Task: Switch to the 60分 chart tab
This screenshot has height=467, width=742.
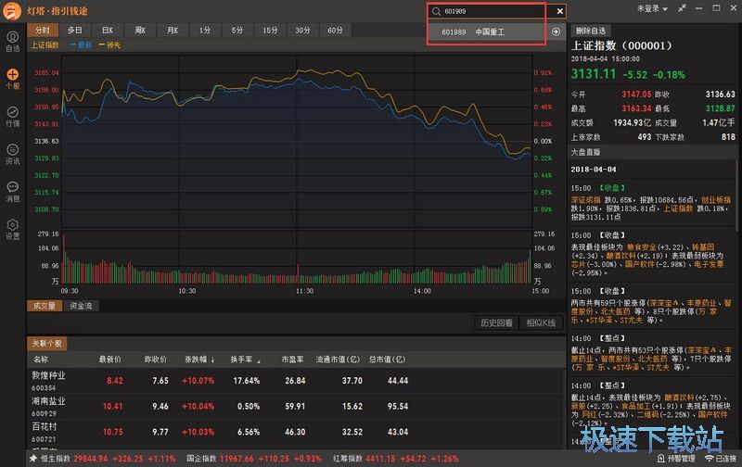Action: click(x=335, y=31)
